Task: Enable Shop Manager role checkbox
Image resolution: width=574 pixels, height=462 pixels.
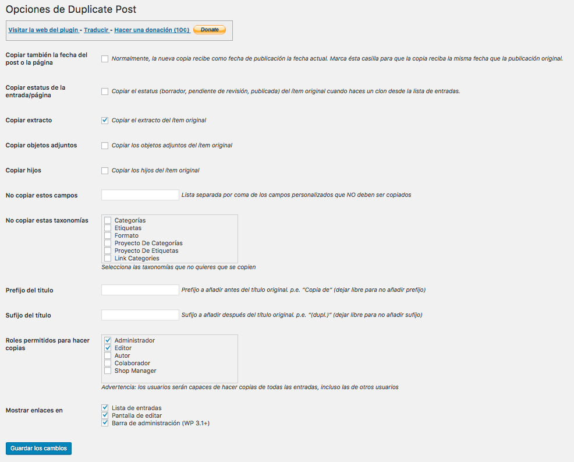Action: (x=108, y=371)
